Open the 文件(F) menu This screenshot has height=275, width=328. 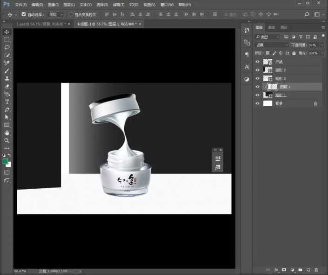(x=20, y=4)
